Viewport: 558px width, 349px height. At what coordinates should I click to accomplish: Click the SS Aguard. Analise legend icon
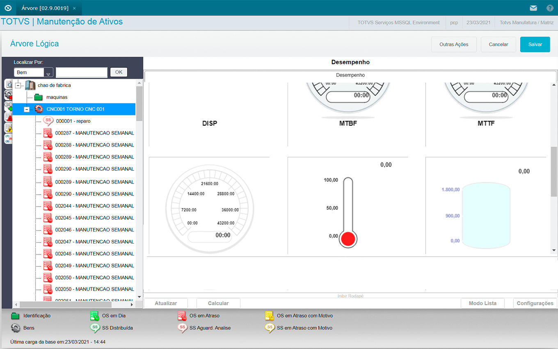click(x=183, y=328)
